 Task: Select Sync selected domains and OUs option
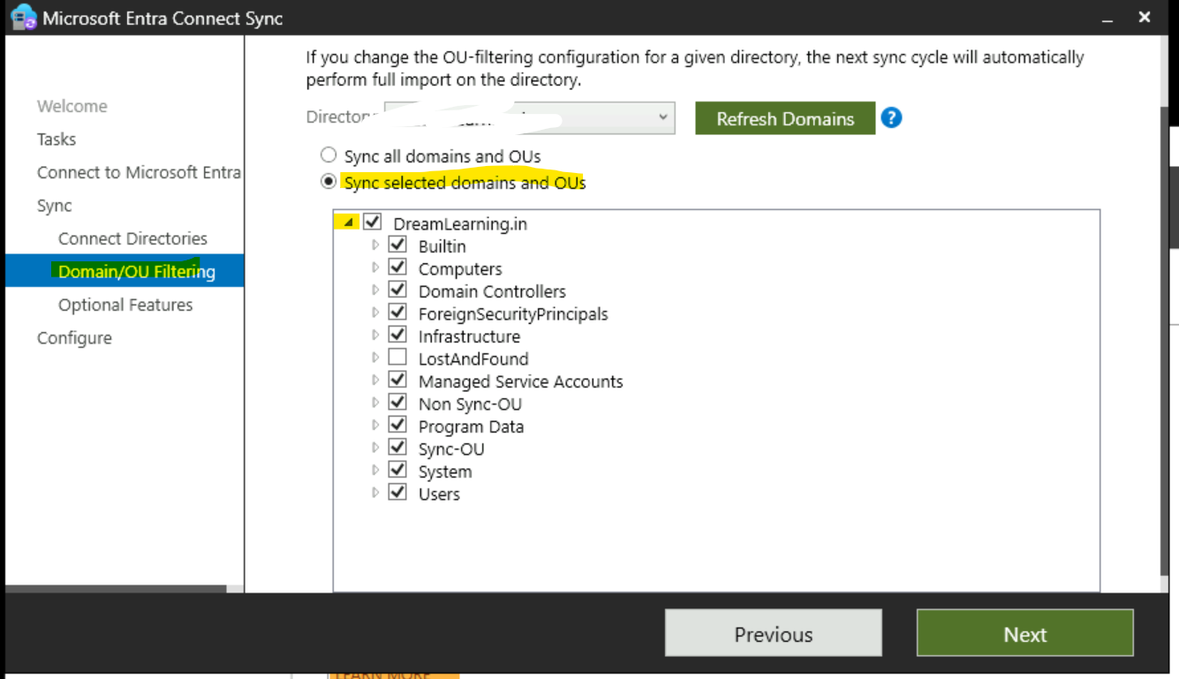(x=329, y=182)
